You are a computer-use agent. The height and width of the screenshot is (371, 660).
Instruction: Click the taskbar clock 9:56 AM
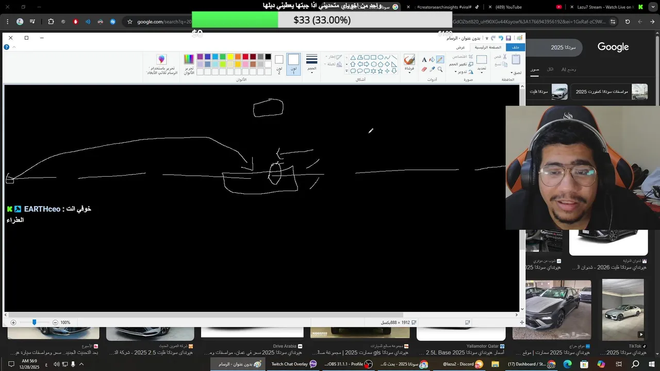[29, 364]
